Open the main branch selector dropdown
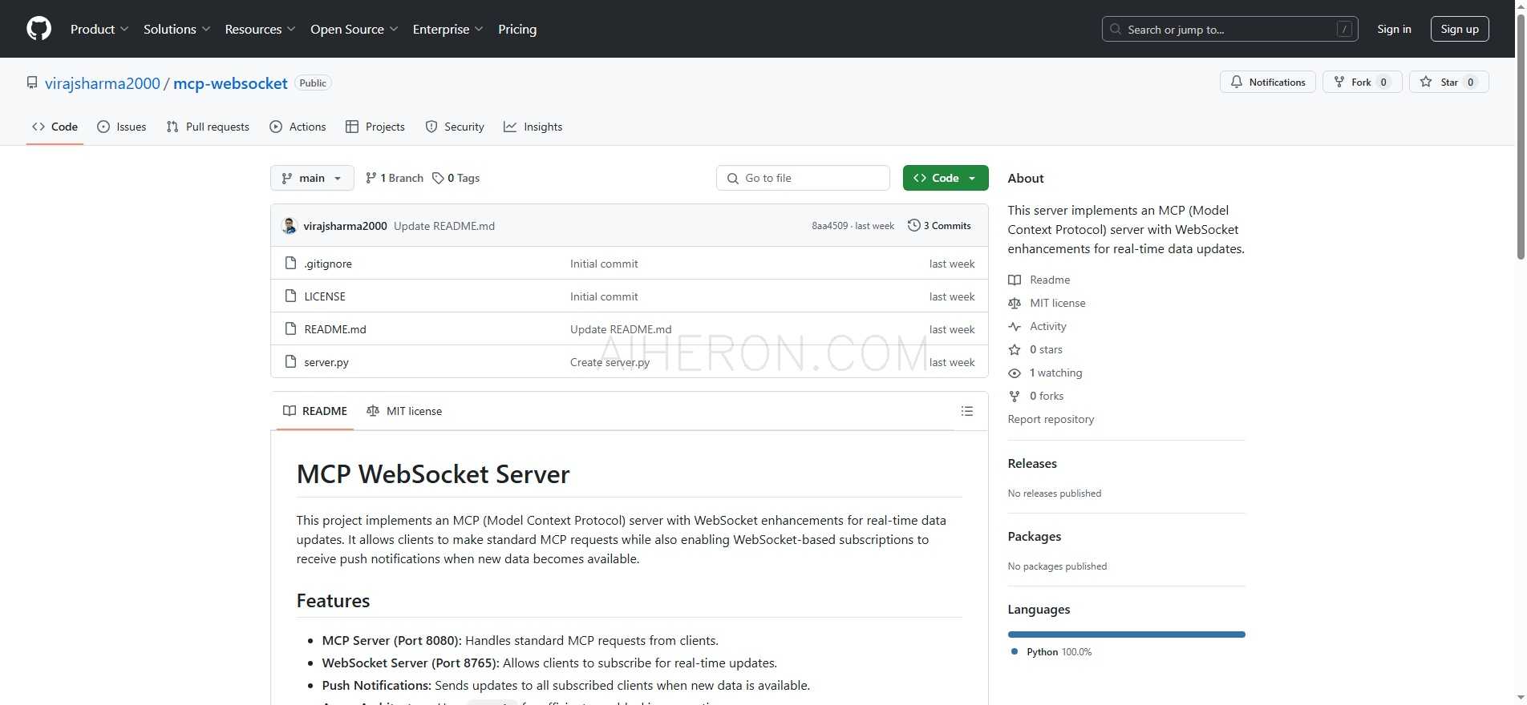This screenshot has height=705, width=1527. 312,178
